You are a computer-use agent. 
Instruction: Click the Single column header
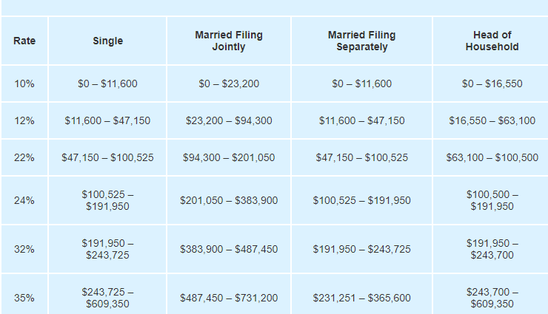point(107,41)
